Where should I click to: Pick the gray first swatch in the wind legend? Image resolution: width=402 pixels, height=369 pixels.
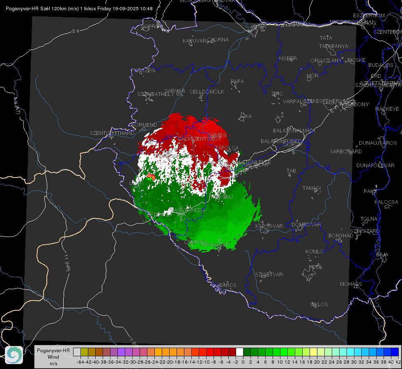[x=77, y=352]
